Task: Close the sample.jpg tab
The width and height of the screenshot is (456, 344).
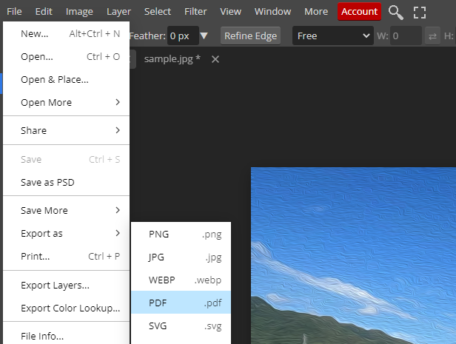Action: pos(215,59)
